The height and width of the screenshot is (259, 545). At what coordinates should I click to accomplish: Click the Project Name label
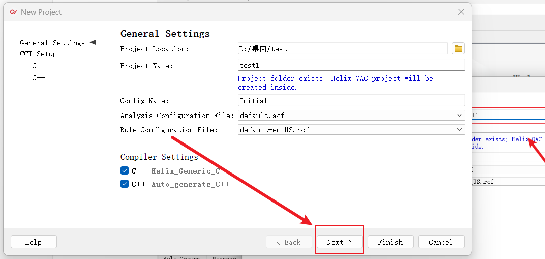tap(147, 66)
